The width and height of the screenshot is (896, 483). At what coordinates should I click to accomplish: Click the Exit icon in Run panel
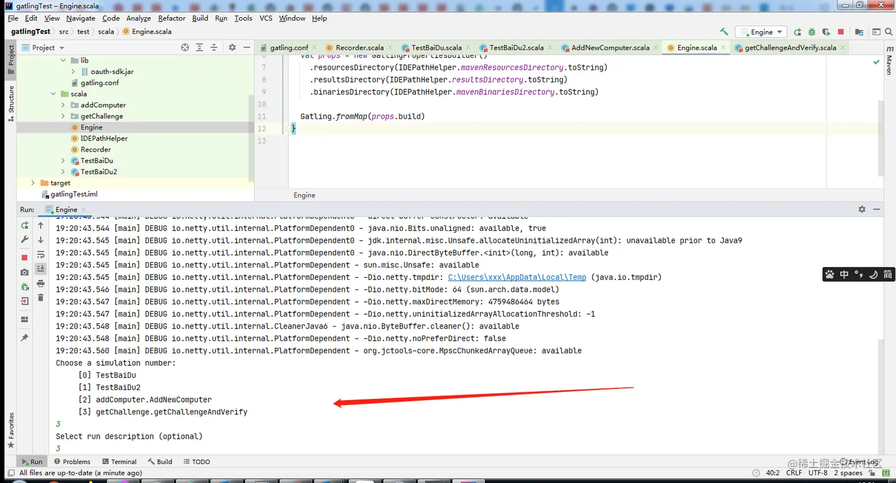(x=24, y=301)
